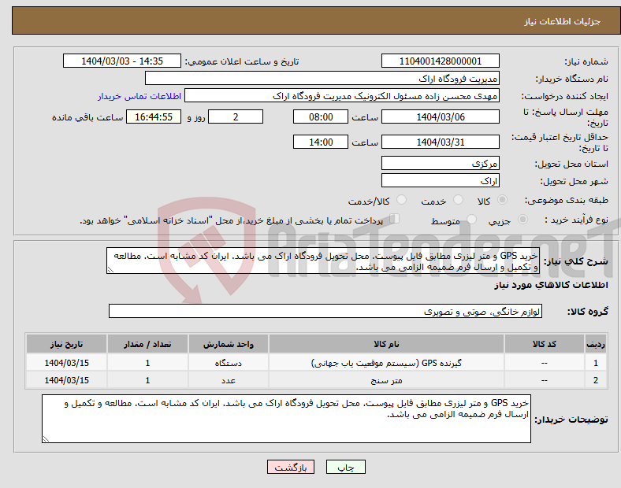The height and width of the screenshot is (488, 621).
Task: Click the گیرنده GPS product name cell
Action: (386, 363)
